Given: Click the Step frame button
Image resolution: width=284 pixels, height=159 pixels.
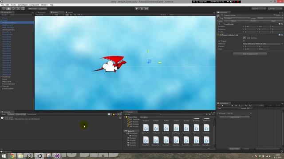Looking at the screenshot, I should coord(146,9).
